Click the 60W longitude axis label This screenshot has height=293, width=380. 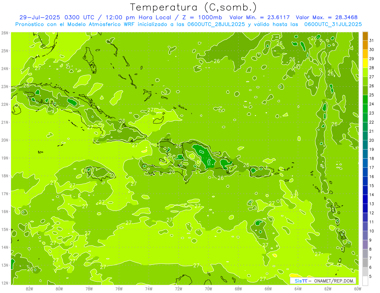tap(358, 289)
